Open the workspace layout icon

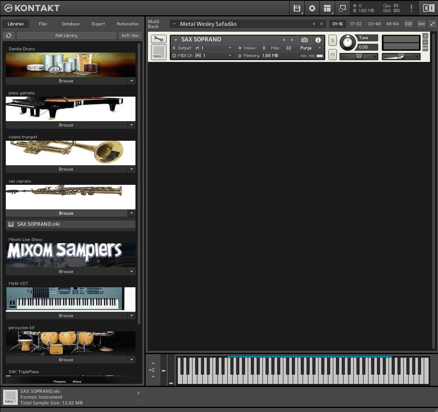coord(327,8)
